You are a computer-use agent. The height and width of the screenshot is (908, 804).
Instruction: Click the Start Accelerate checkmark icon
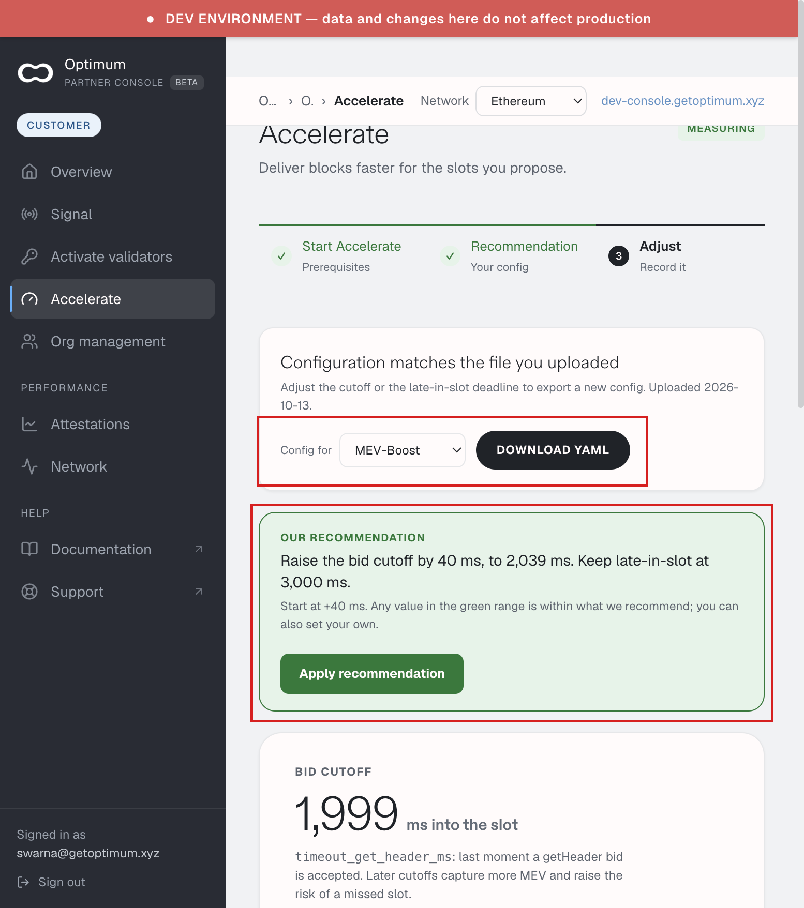click(281, 256)
